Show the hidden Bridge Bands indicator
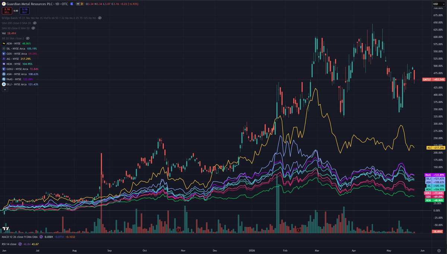 (x=100, y=17)
